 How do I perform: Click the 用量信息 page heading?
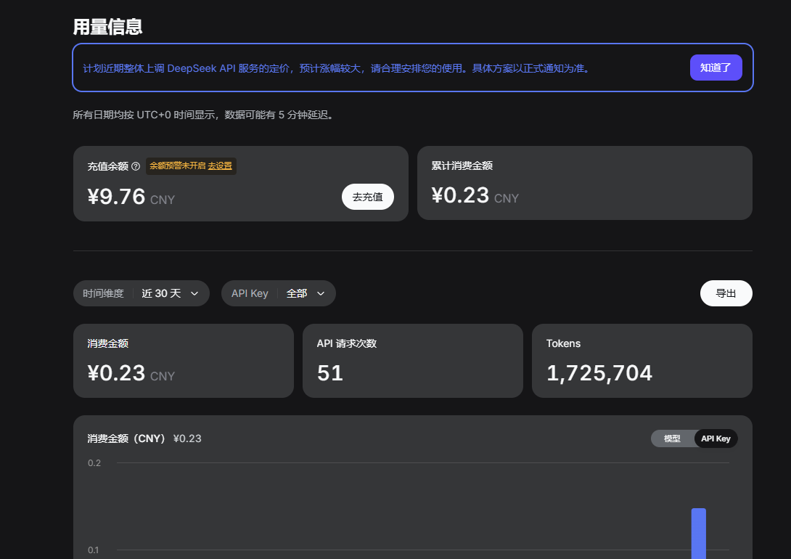[107, 27]
